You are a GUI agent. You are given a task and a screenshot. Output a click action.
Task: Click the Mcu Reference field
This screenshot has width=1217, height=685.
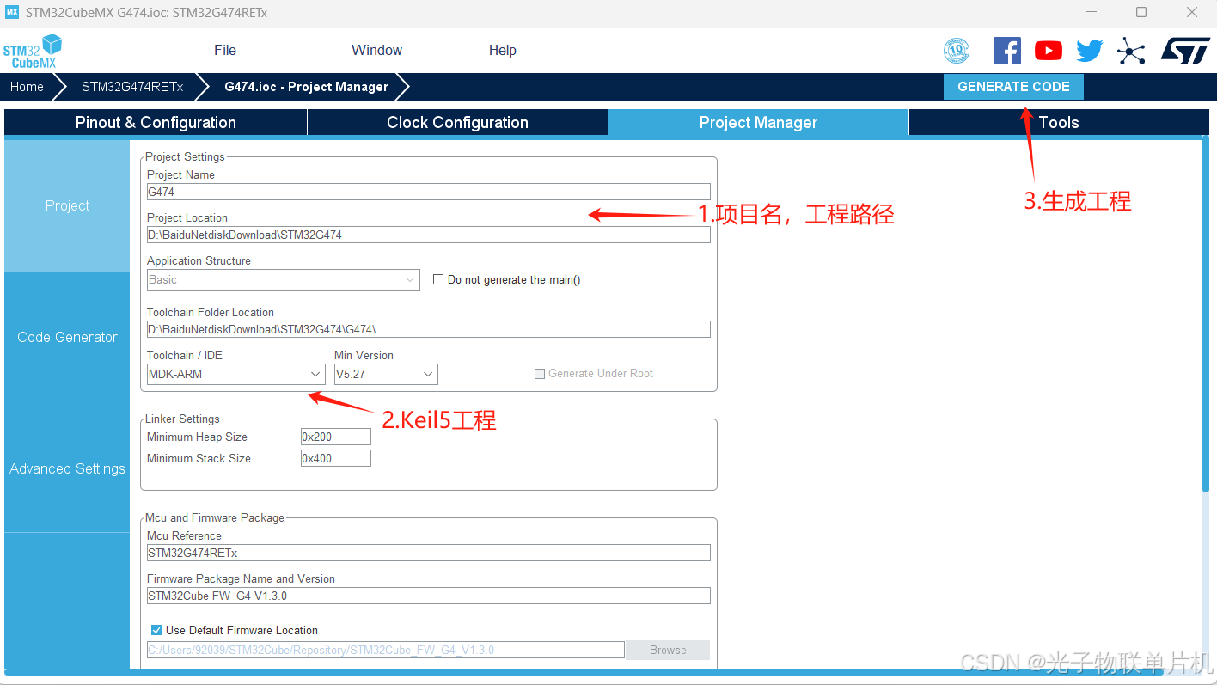click(x=429, y=553)
